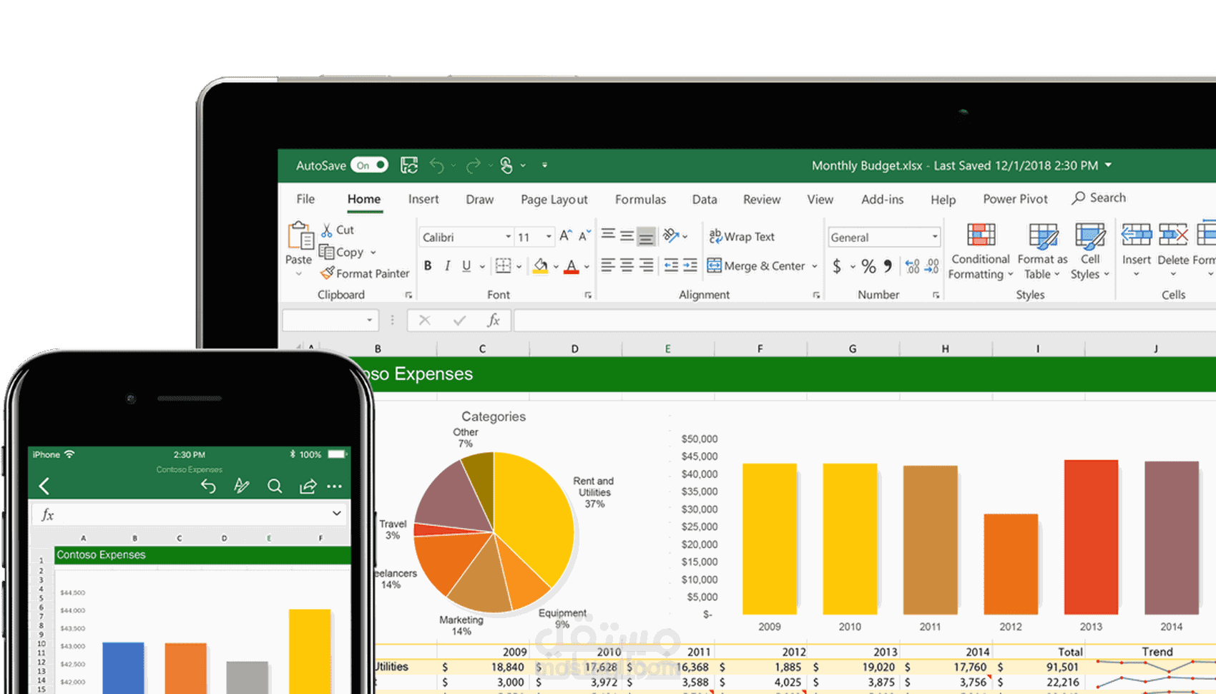Image resolution: width=1216 pixels, height=694 pixels.
Task: Click the Orientation text angle icon
Action: pos(671,235)
